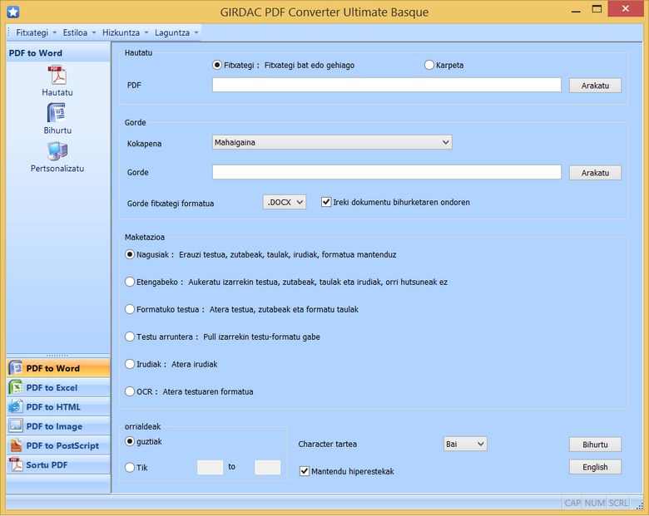This screenshot has height=516, width=649.
Task: Open the Fitxategi menu
Action: click(x=36, y=32)
